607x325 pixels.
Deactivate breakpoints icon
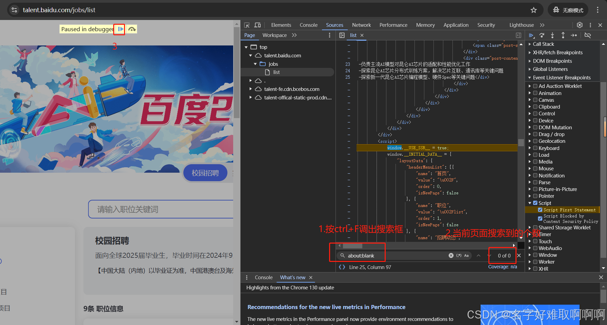pyautogui.click(x=588, y=35)
